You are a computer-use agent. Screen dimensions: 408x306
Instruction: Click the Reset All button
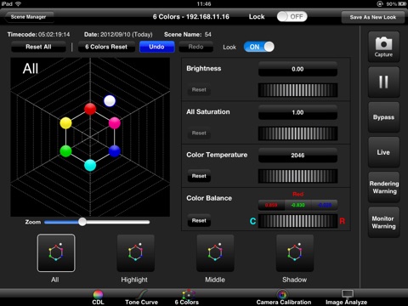[x=38, y=47]
